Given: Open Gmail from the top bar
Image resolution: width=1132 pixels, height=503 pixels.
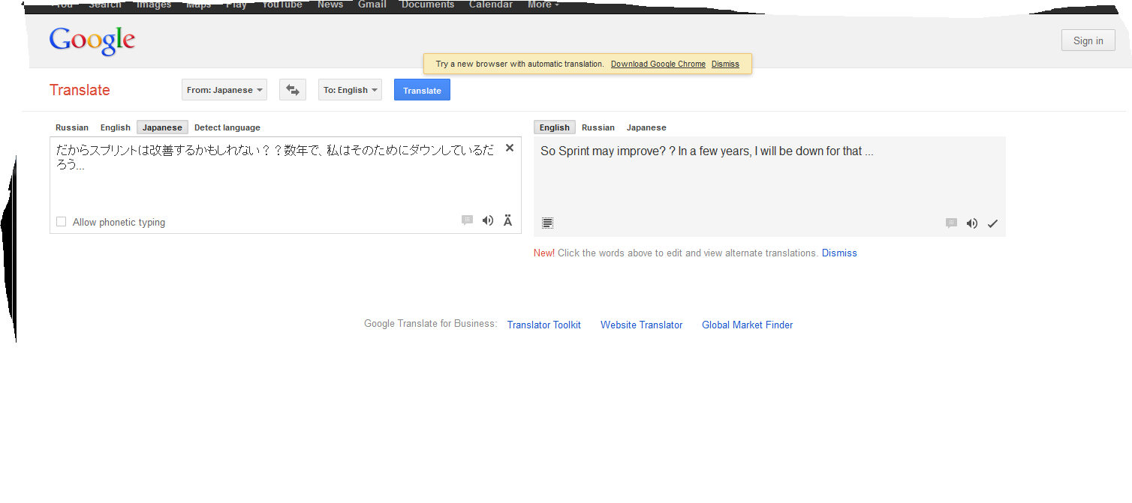Looking at the screenshot, I should pos(372,4).
